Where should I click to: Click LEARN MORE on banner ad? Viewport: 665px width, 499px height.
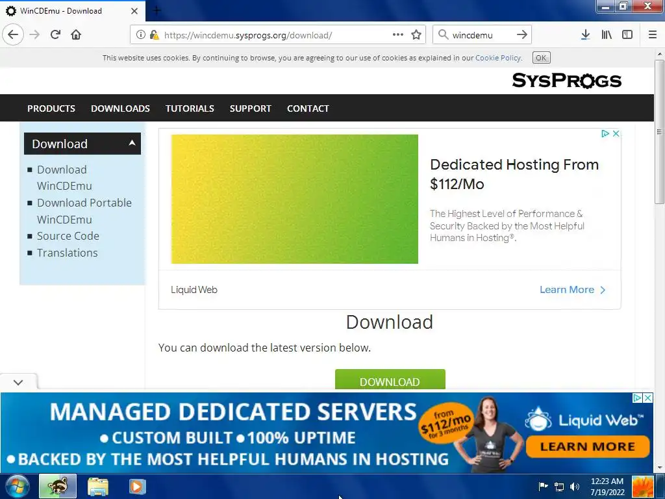587,447
